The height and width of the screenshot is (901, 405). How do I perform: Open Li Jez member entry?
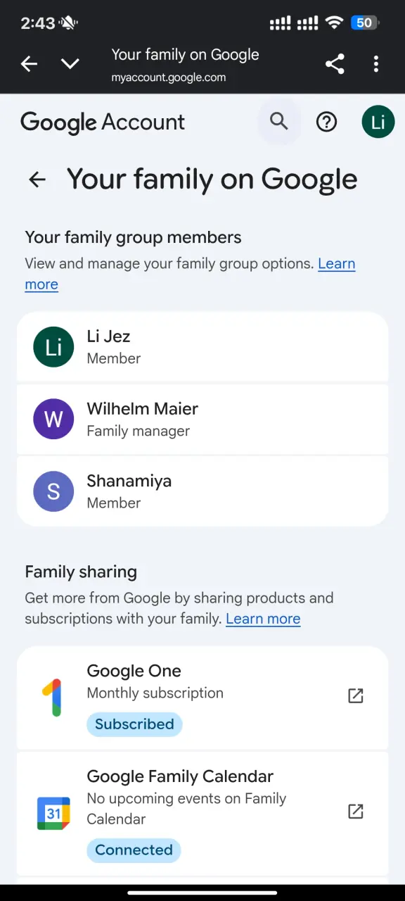tap(202, 347)
